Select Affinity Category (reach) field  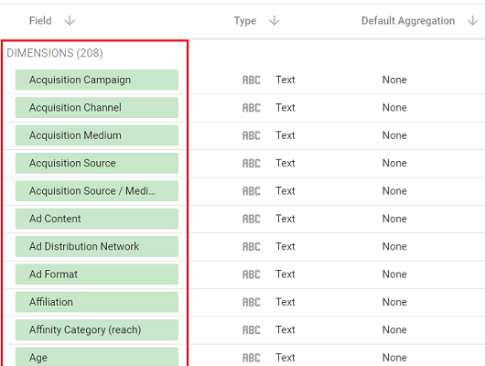[97, 329]
